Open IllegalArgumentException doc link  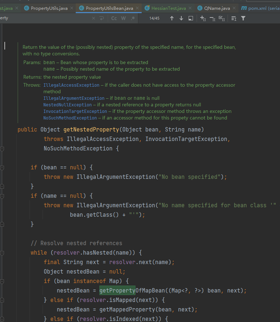click(x=74, y=98)
